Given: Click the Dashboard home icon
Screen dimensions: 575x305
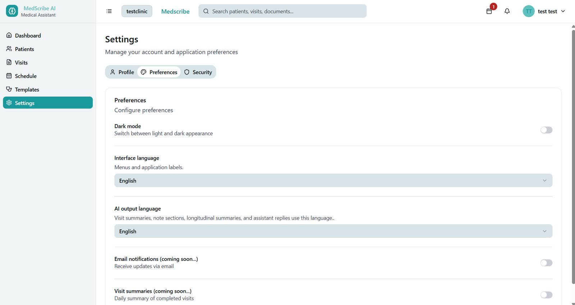Looking at the screenshot, I should 9,35.
